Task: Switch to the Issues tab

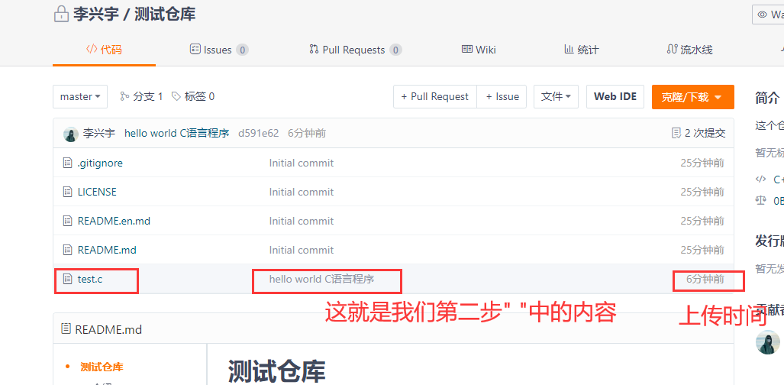Action: coord(219,50)
